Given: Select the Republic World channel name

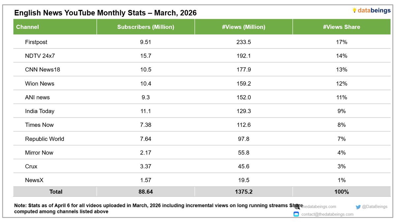Looking at the screenshot, I should 45,139.
